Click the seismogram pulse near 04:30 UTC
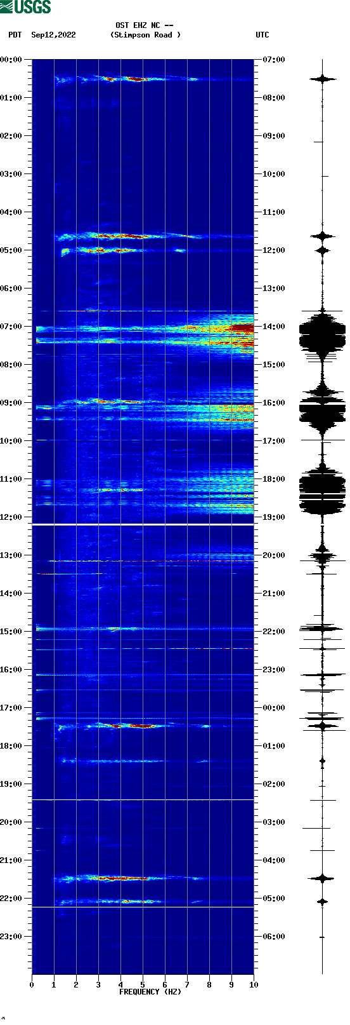Image resolution: width=350 pixels, height=1025 pixels. pos(322,878)
